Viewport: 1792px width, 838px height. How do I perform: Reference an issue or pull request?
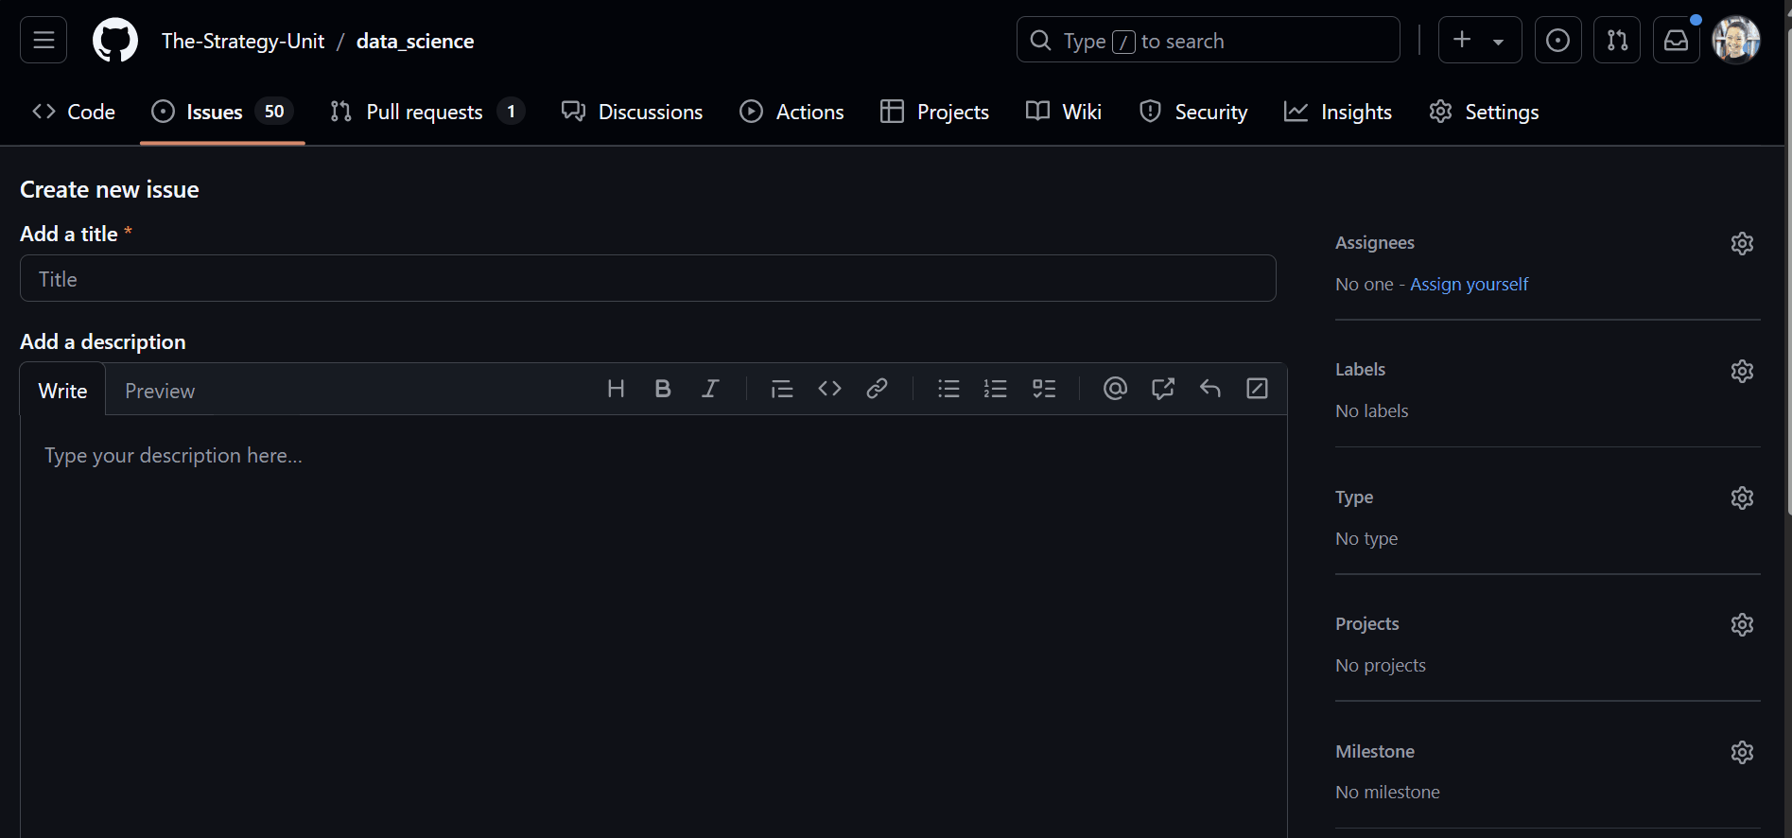(x=1162, y=389)
